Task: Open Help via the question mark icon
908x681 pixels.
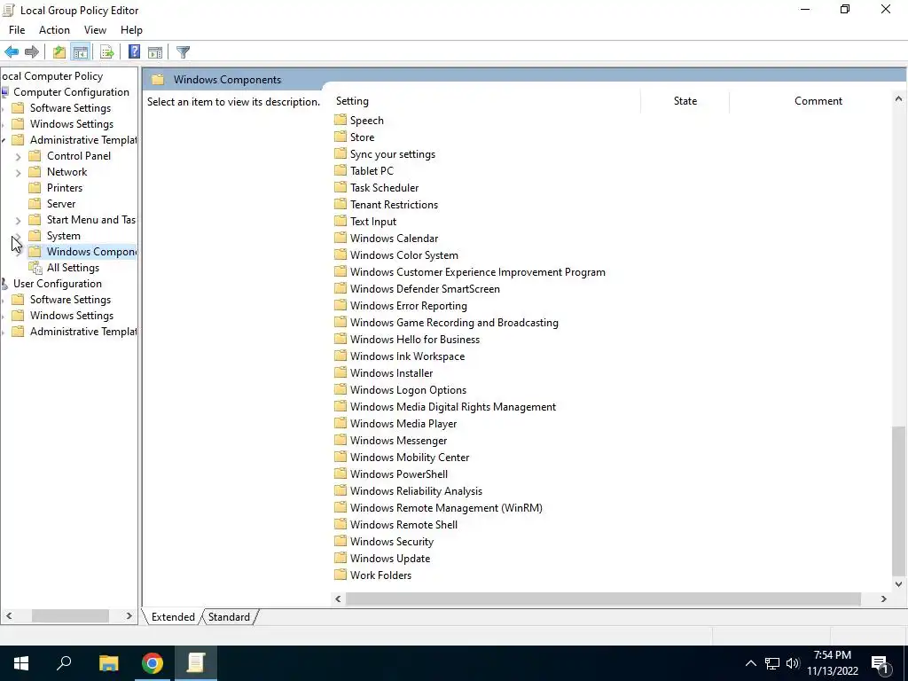Action: click(x=134, y=52)
